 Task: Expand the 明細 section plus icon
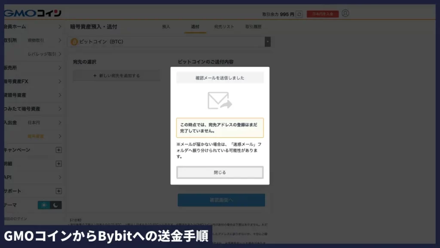[58, 164]
